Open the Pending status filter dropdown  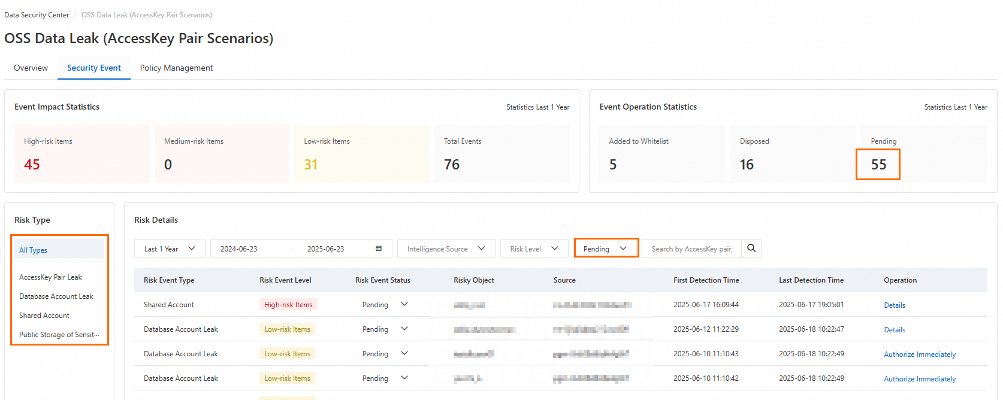pyautogui.click(x=606, y=249)
